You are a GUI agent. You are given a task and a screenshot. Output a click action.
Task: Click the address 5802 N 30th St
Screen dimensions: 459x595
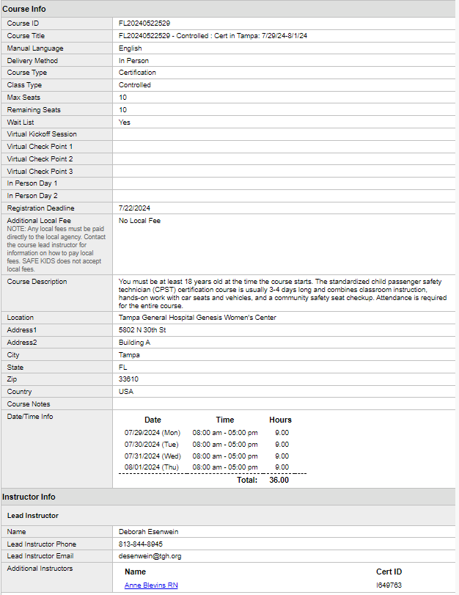[x=142, y=329]
